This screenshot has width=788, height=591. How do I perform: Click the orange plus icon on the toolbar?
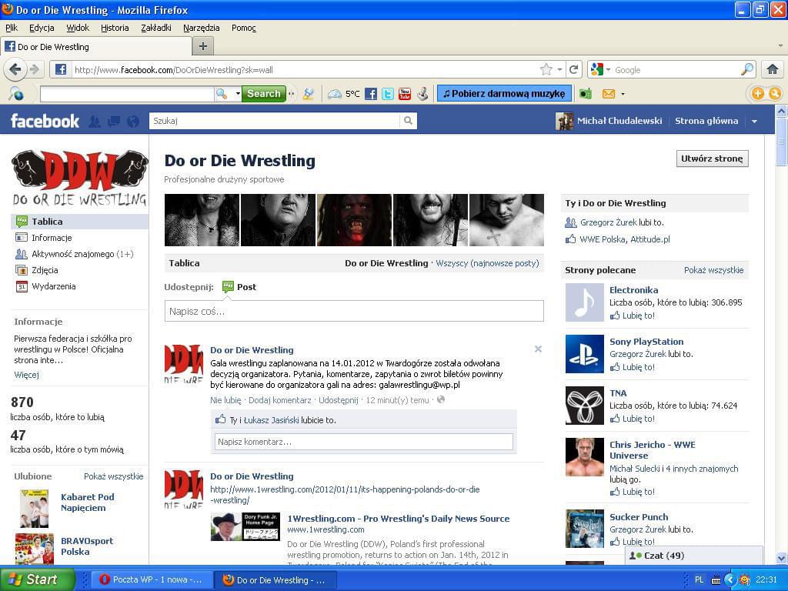(757, 93)
